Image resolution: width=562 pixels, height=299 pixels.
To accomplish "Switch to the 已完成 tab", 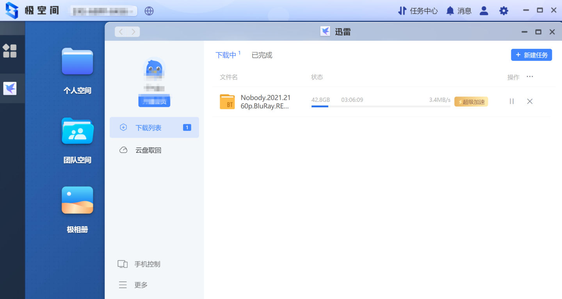I will click(x=261, y=55).
